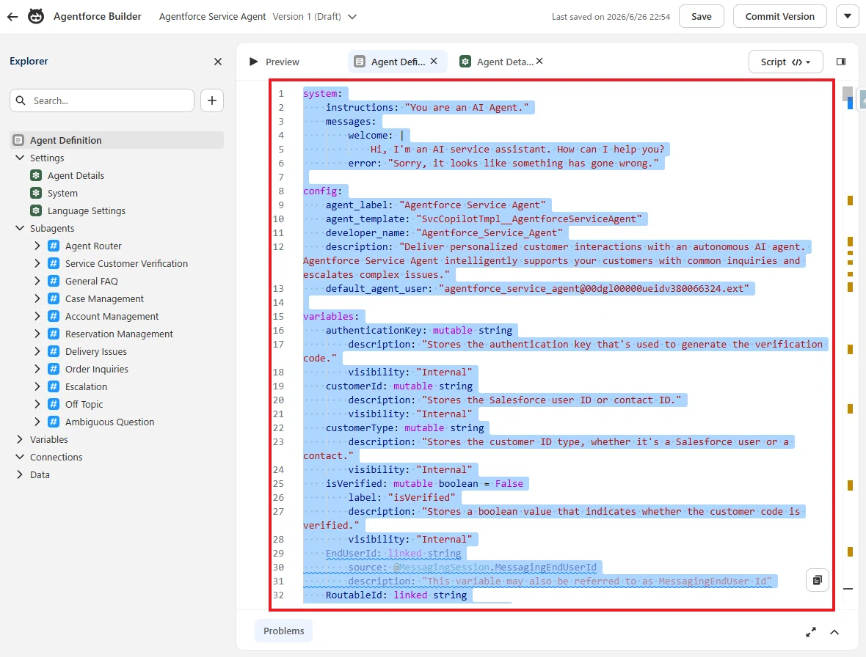
Task: Click the Order Inquiries hash icon
Action: pyautogui.click(x=54, y=369)
